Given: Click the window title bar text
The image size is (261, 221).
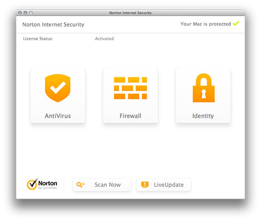Looking at the screenshot, I should click(x=130, y=13).
